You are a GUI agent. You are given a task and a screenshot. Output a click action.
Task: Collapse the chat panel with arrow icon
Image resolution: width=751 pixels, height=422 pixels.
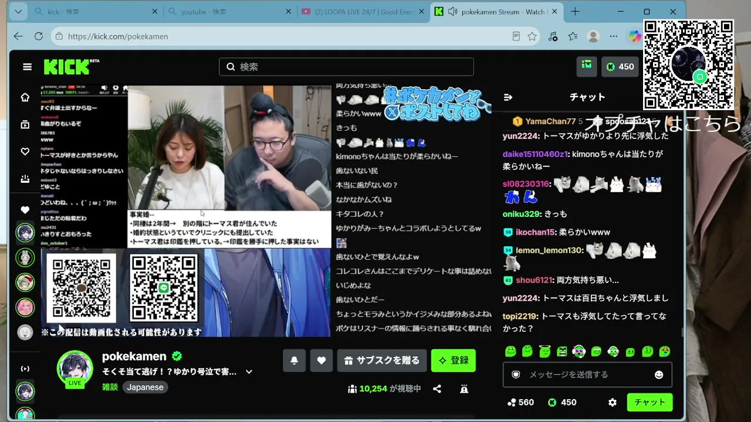click(x=508, y=97)
